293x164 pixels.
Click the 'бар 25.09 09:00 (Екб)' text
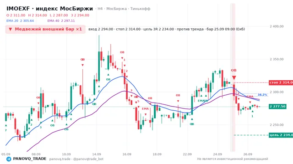pos(226,29)
